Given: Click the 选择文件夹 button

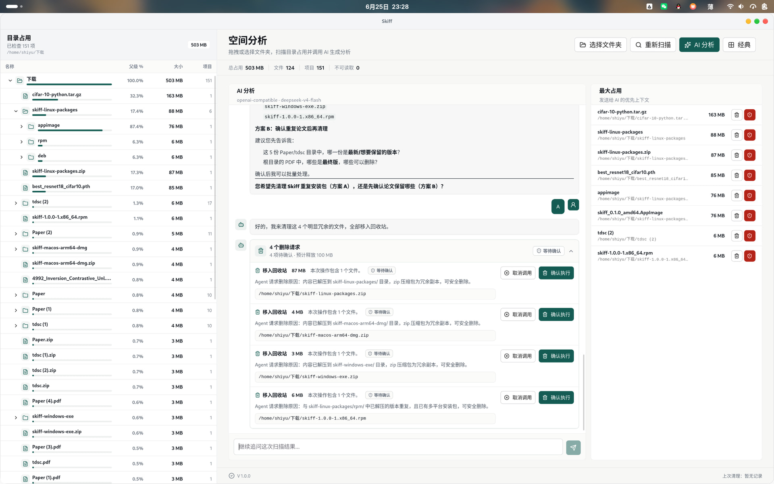Looking at the screenshot, I should (601, 45).
